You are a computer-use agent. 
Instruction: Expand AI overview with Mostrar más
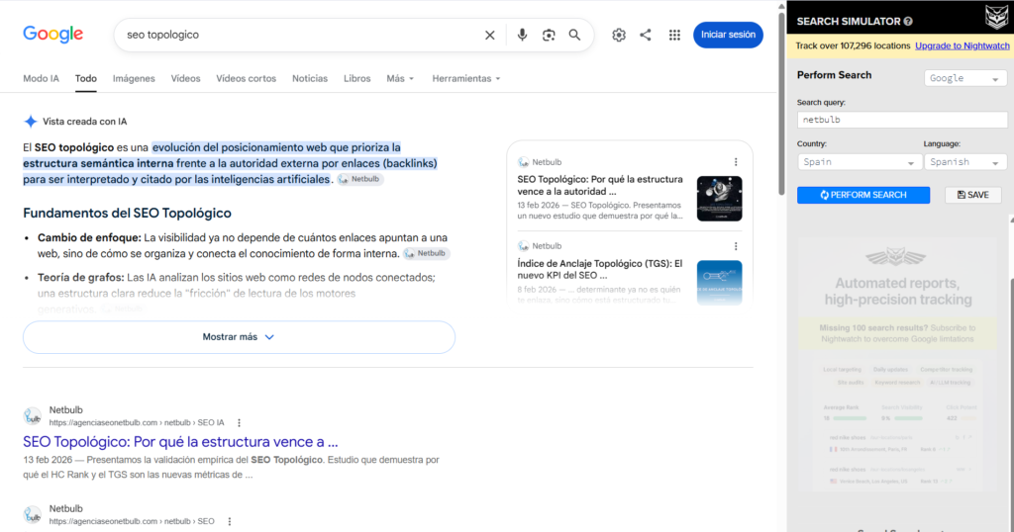pos(239,337)
